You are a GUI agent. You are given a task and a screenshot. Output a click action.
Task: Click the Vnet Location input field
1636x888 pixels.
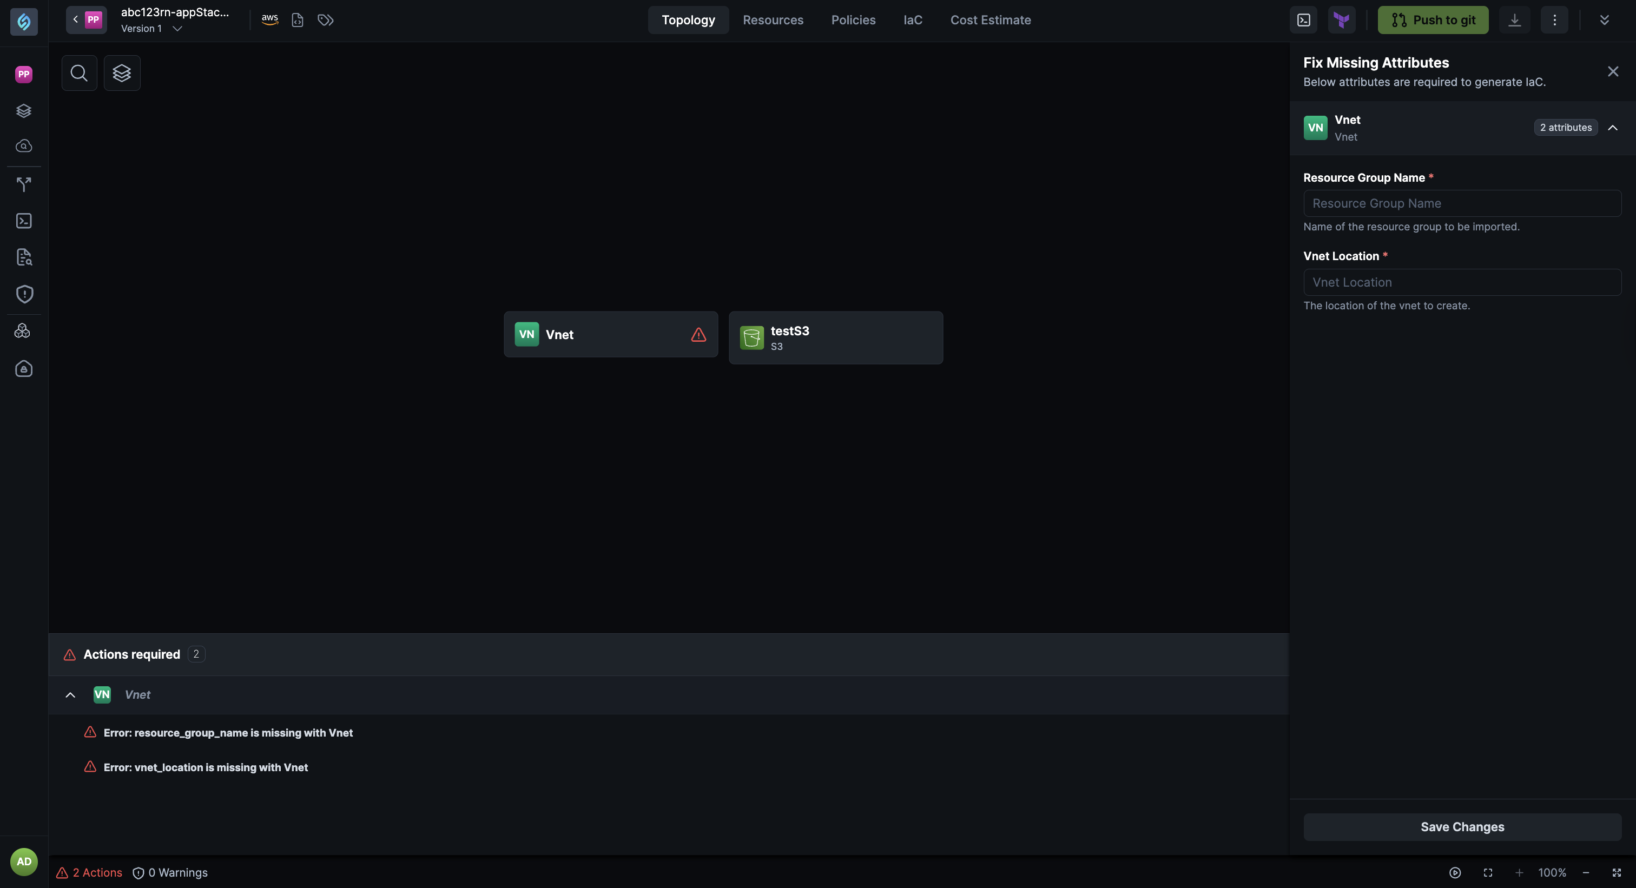pyautogui.click(x=1461, y=282)
